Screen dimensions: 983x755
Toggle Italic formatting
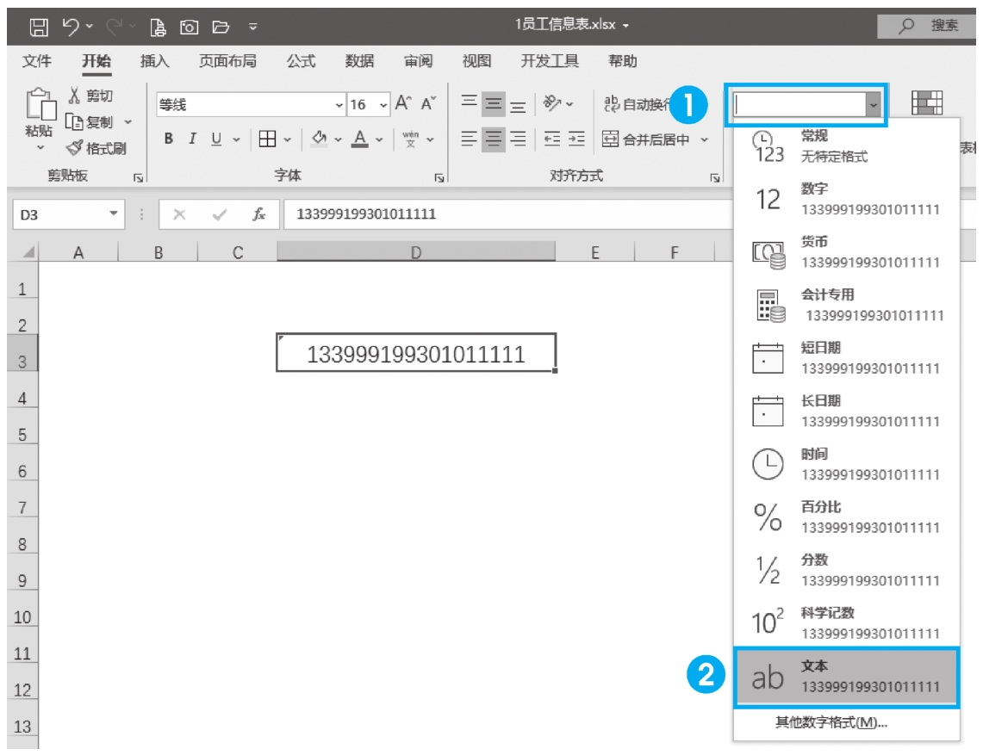[192, 139]
